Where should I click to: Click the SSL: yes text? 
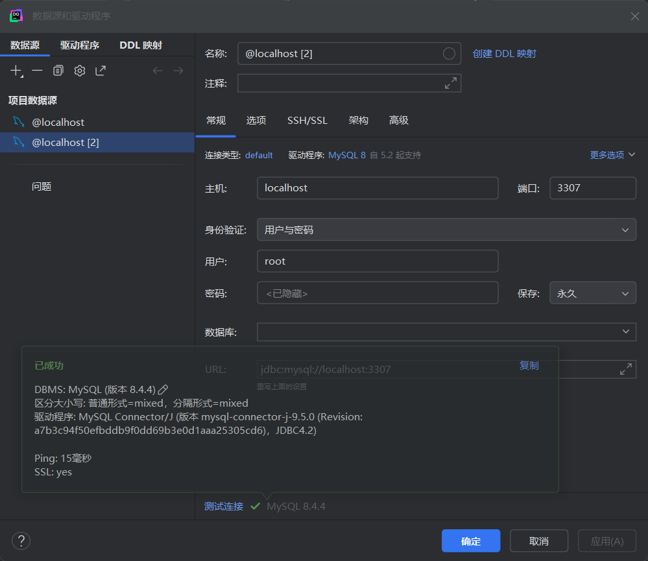[x=53, y=471]
